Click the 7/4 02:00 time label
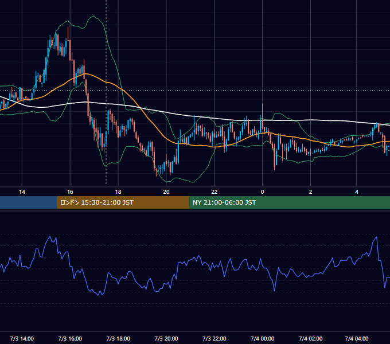Screen dimensions: 390x344 (310, 338)
